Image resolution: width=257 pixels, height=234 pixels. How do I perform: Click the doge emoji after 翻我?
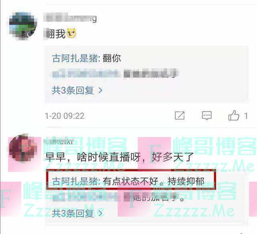(71, 33)
